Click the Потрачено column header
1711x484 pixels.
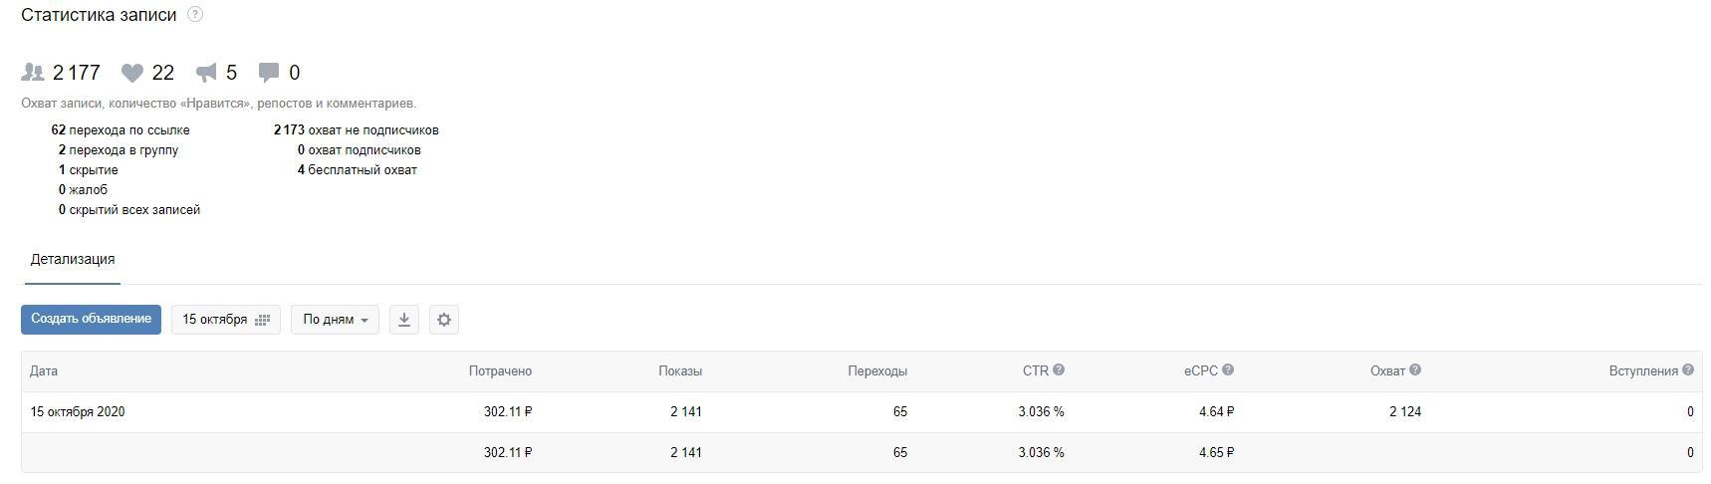(500, 371)
